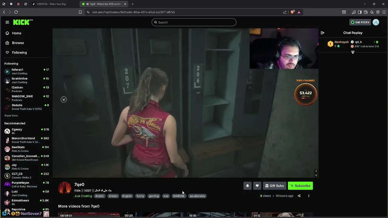The image size is (388, 218).
Task: Open MasonShortland recommended channel
Action: point(26,140)
